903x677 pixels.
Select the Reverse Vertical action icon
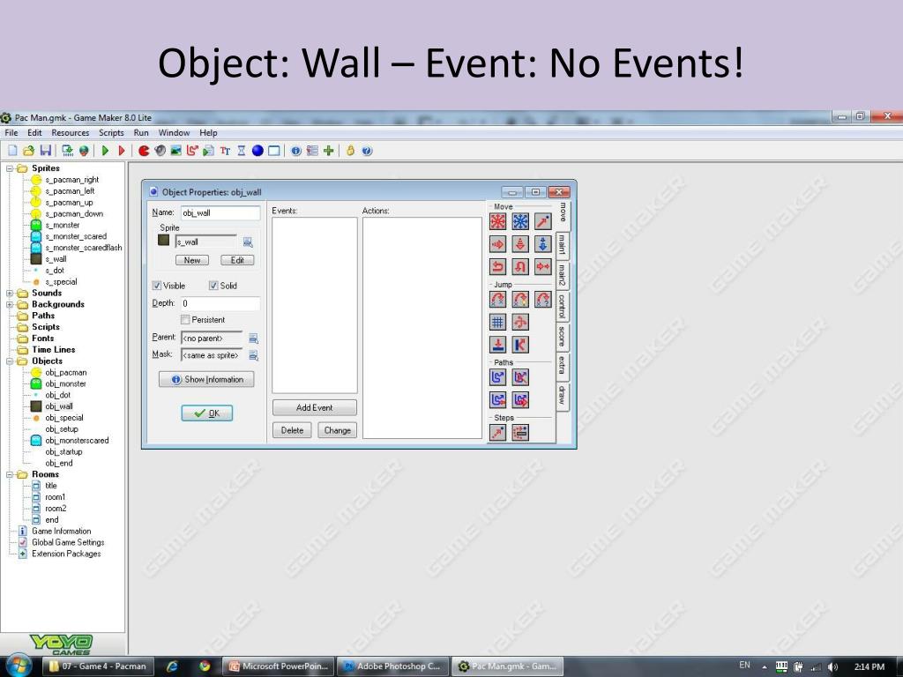point(520,266)
